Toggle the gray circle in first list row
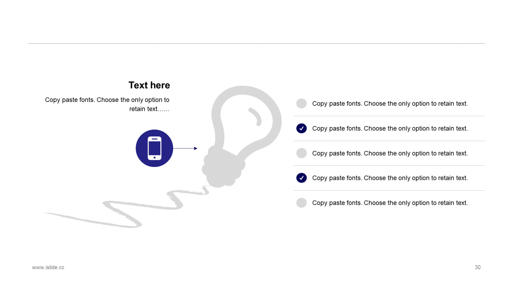Screen dimensions: 513x289 tap(301, 104)
